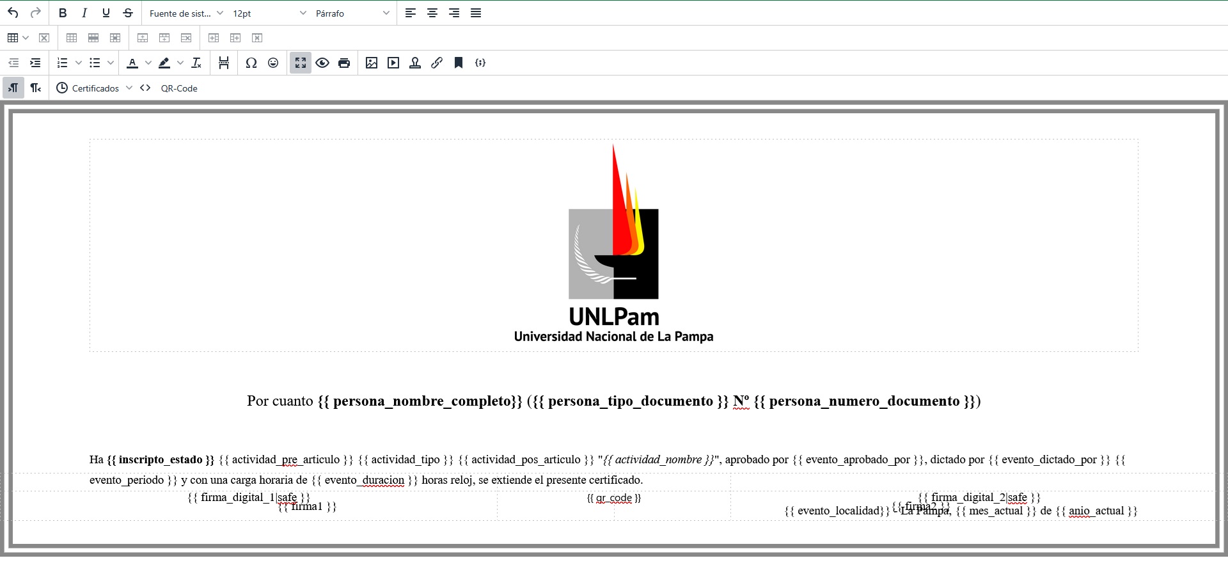Insert a bookmark anchor

coord(459,63)
